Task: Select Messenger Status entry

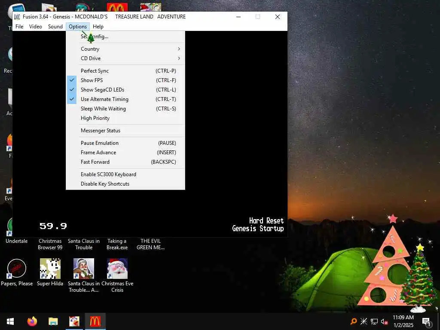Action: [x=125, y=131]
